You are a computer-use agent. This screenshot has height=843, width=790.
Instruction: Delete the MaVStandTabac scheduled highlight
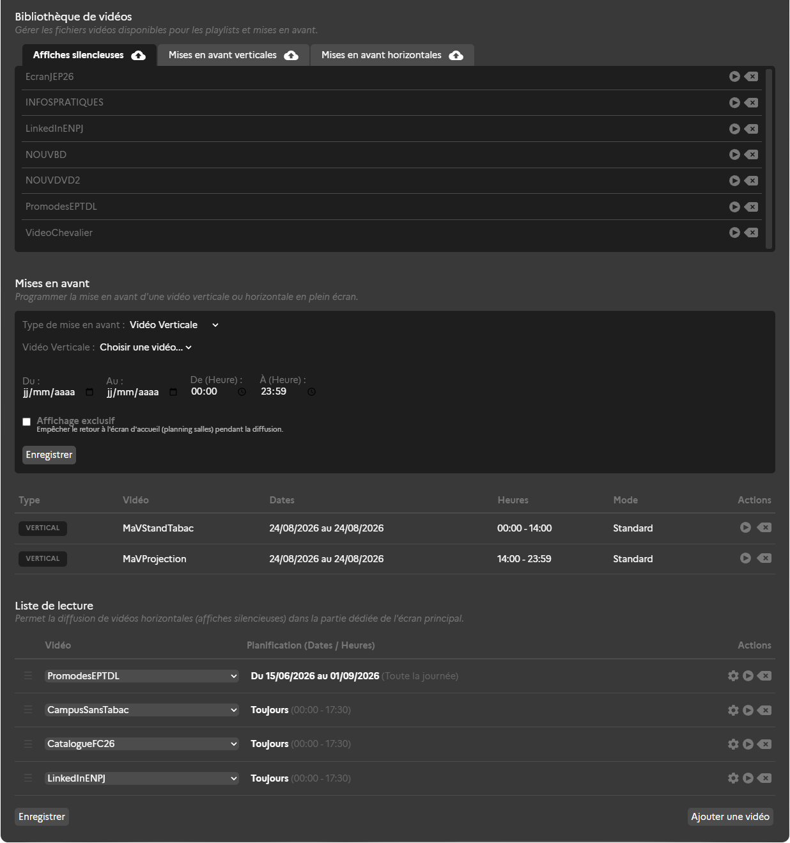pyautogui.click(x=764, y=528)
